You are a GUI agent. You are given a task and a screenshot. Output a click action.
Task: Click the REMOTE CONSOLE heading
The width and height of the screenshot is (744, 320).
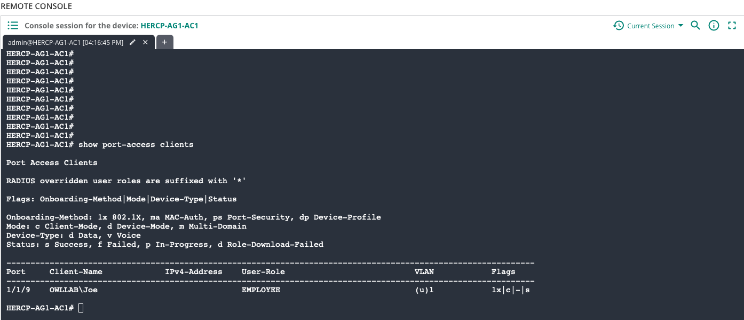point(36,6)
